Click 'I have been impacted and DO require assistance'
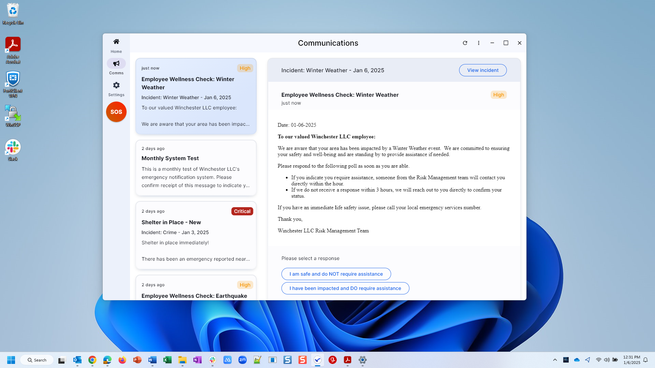Viewport: 655px width, 368px height. pos(345,288)
